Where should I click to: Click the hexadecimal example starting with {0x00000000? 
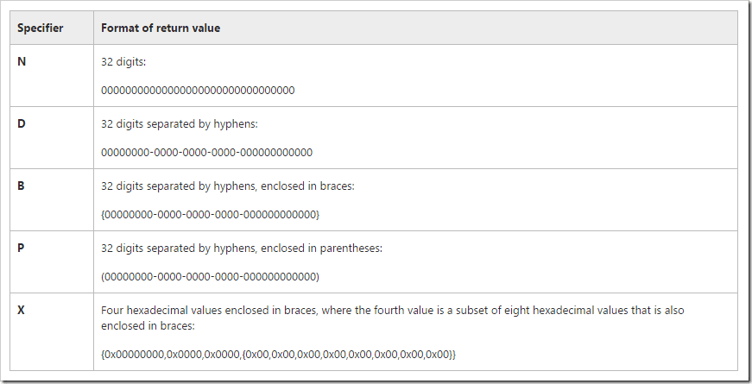(278, 354)
